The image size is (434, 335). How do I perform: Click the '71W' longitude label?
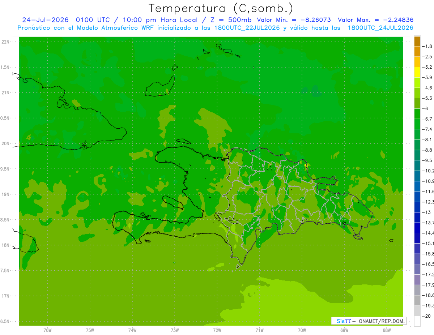[x=259, y=330]
